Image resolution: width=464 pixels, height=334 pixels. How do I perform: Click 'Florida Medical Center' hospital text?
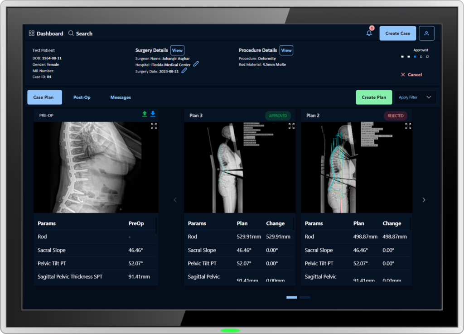171,64
